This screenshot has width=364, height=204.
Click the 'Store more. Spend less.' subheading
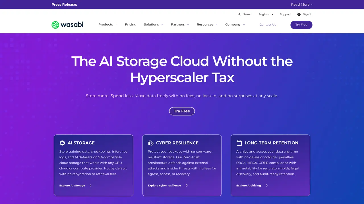182,96
